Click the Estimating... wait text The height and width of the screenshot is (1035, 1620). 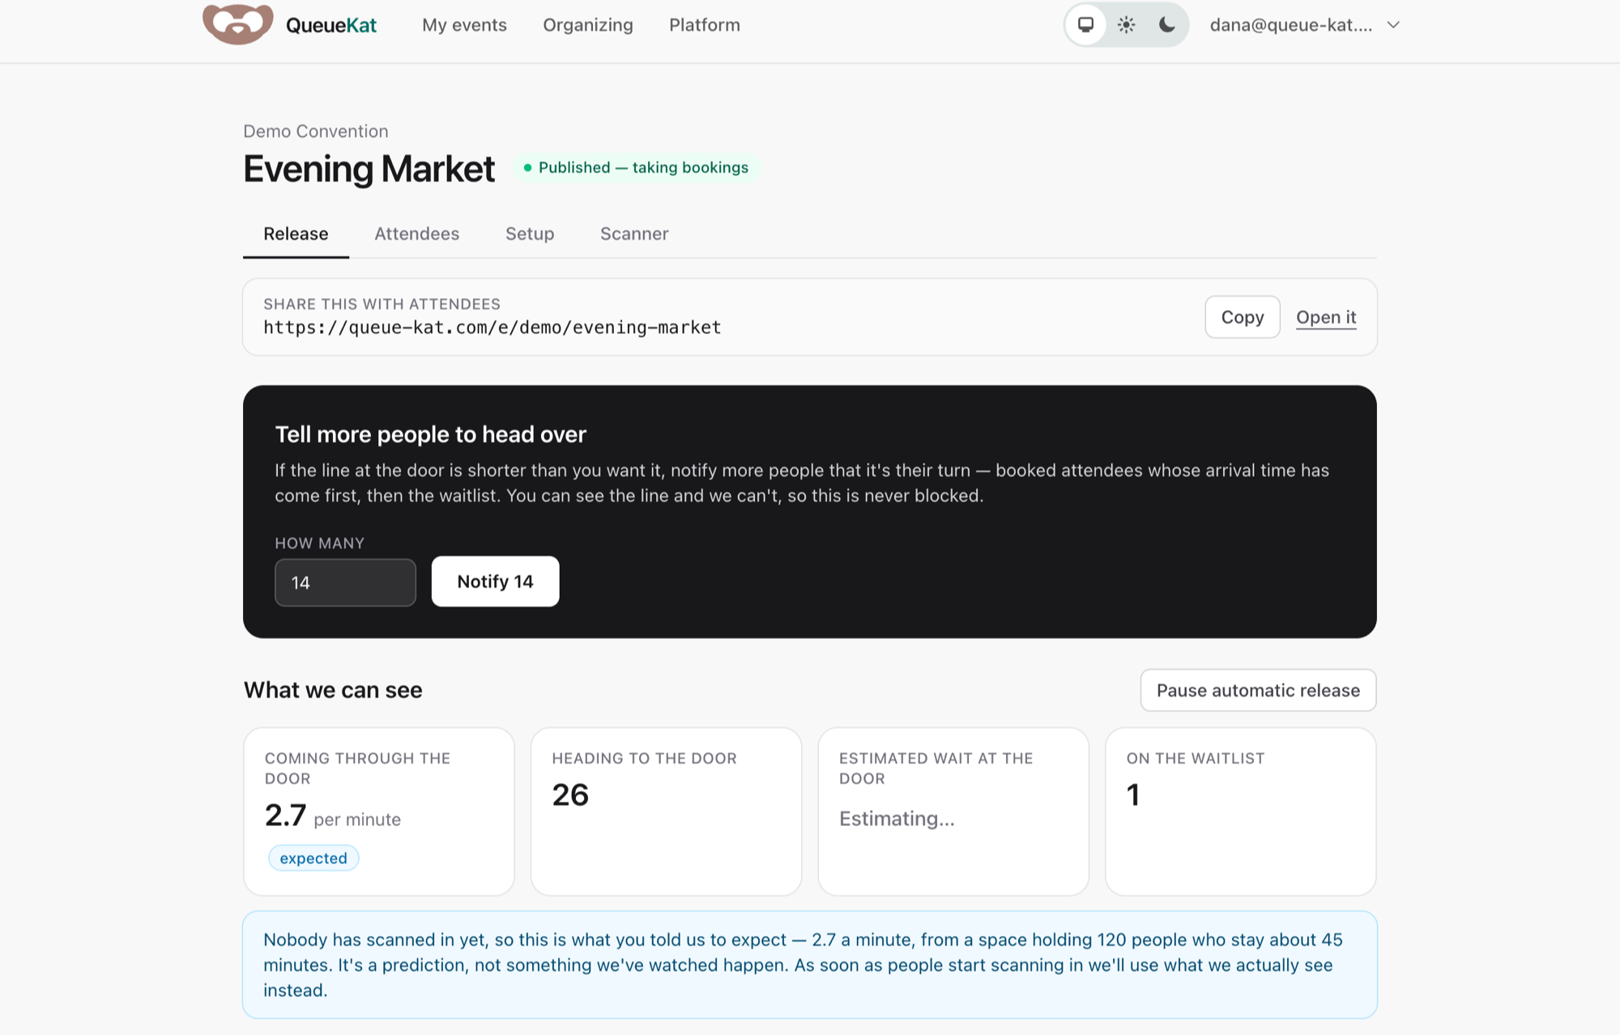click(x=897, y=819)
